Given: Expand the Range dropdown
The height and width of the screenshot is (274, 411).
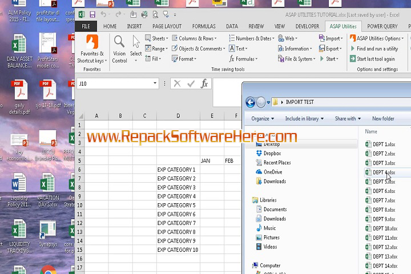Looking at the screenshot, I should (156, 49).
